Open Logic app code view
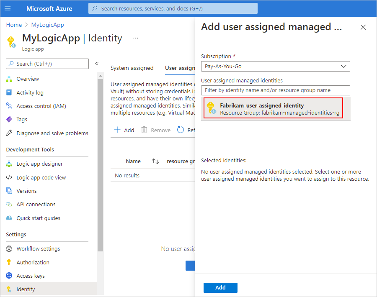The image size is (377, 297). click(41, 177)
